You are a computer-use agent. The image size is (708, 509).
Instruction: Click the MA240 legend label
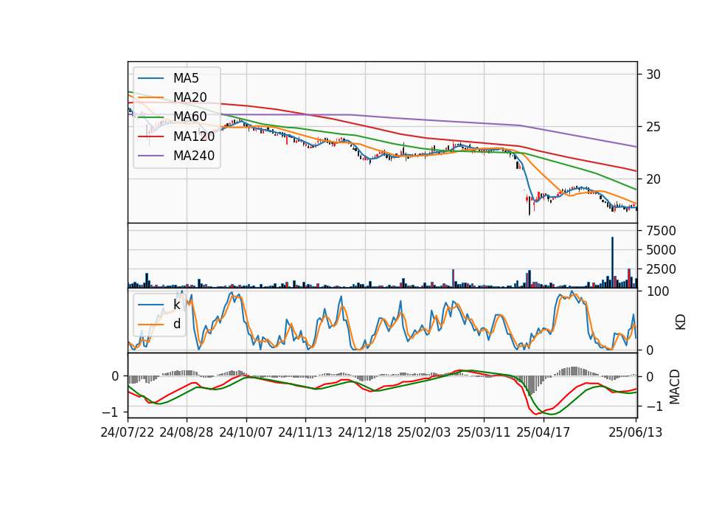pos(194,156)
